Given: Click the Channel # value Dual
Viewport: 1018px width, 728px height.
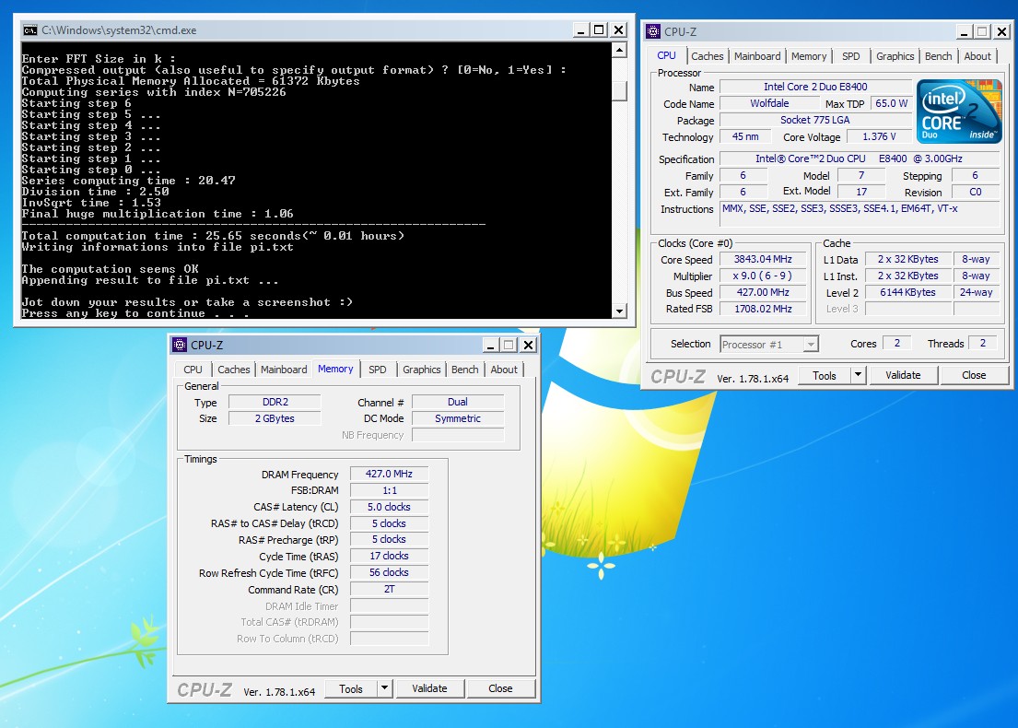Looking at the screenshot, I should (458, 402).
